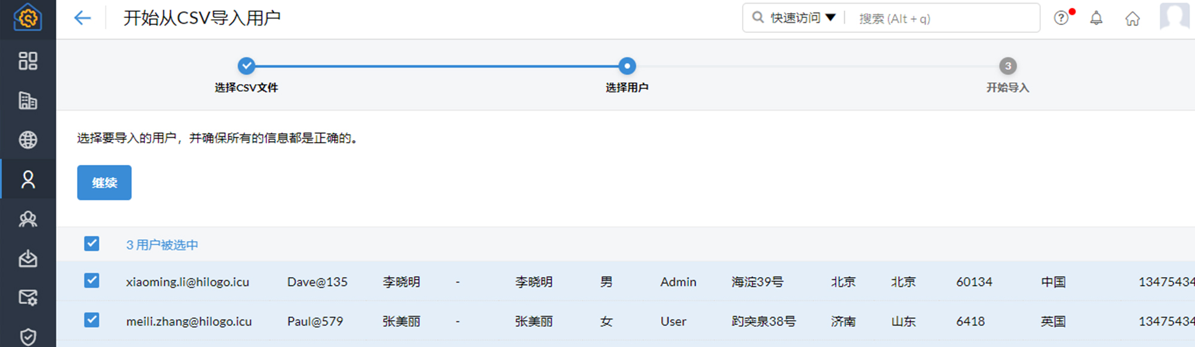
Task: Open the globe domains icon in sidebar
Action: [27, 140]
